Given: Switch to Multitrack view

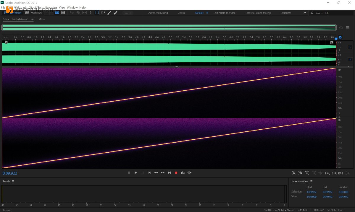Looking at the screenshot, I should [34, 13].
